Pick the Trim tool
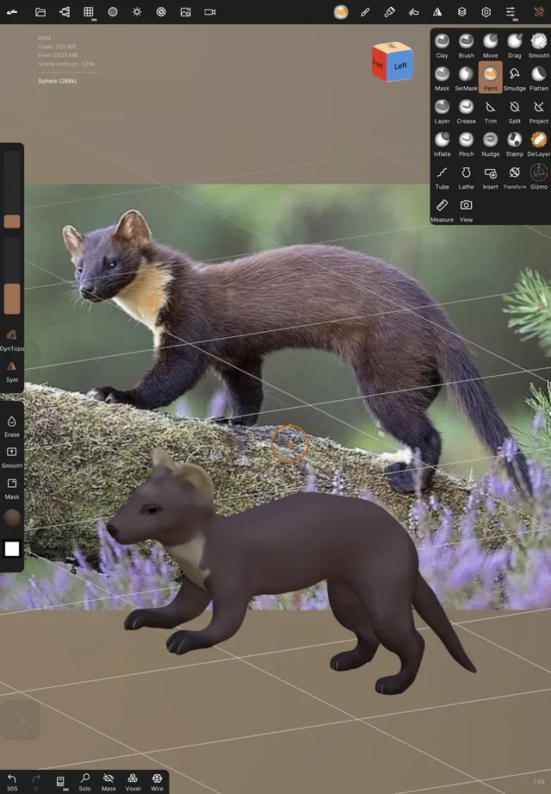551x794 pixels. (x=491, y=111)
